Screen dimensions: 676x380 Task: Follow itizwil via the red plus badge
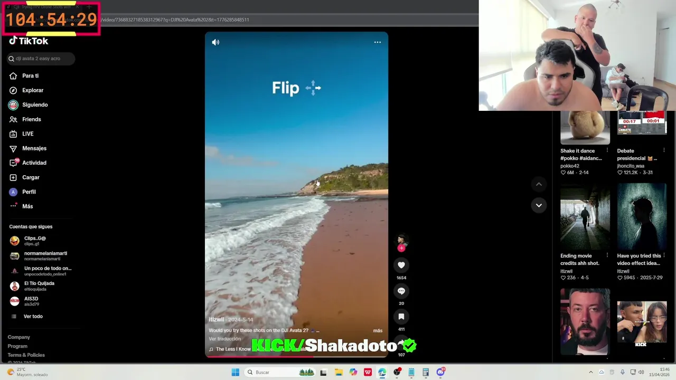(x=401, y=248)
